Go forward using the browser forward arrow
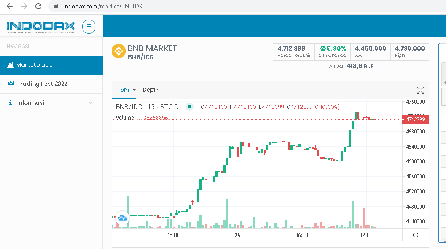The width and height of the screenshot is (446, 249). pyautogui.click(x=24, y=6)
